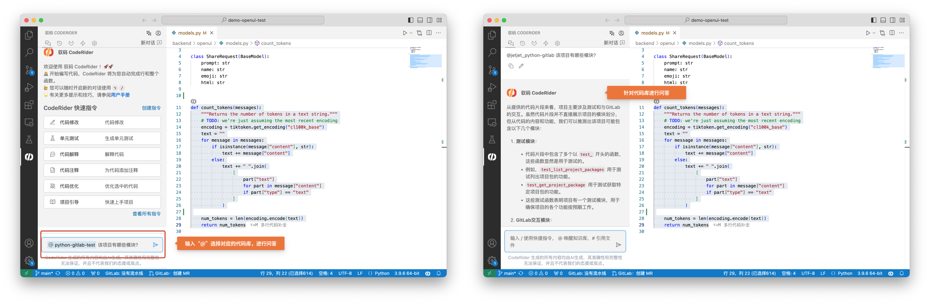Run the Python file in left window
Screen dimensions: 930x304
[405, 33]
